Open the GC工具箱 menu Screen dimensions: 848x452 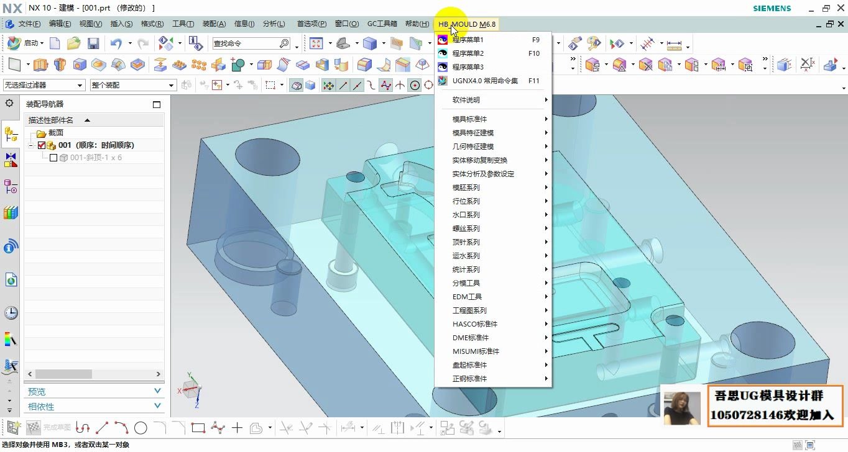382,24
